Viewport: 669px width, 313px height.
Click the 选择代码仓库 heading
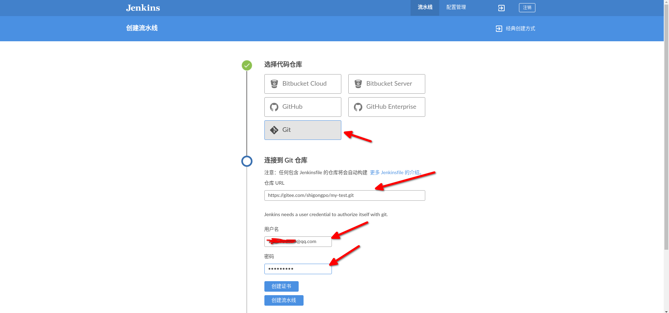click(283, 65)
